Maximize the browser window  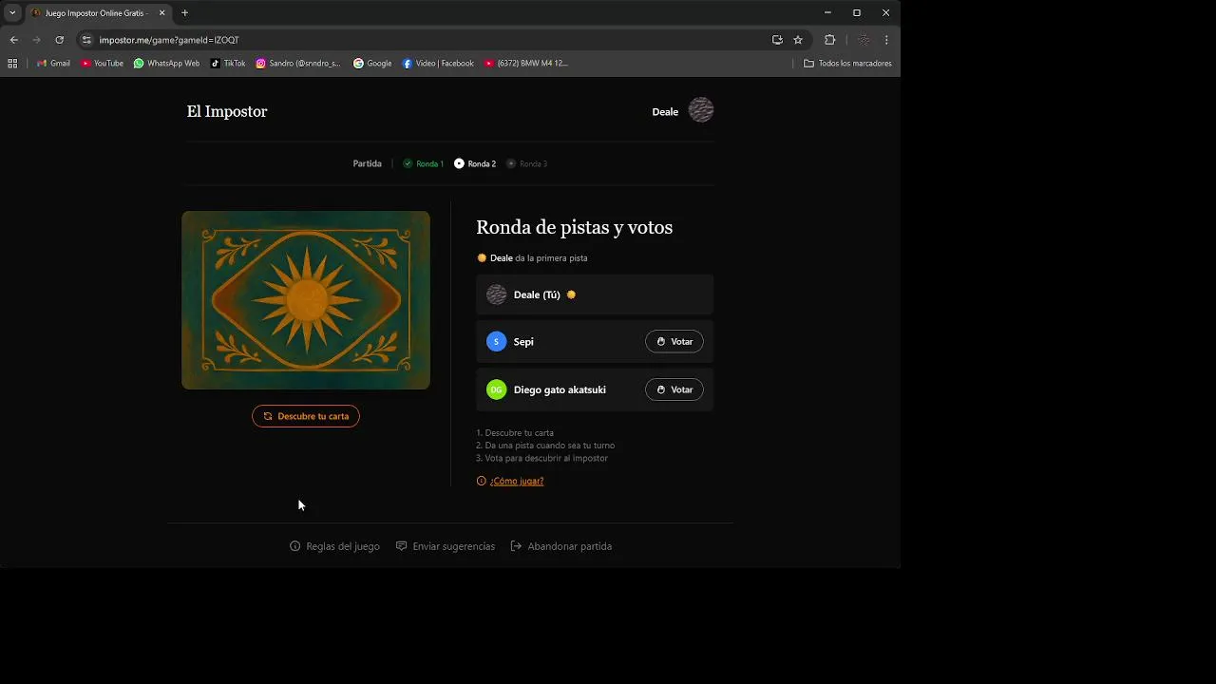pyautogui.click(x=857, y=13)
